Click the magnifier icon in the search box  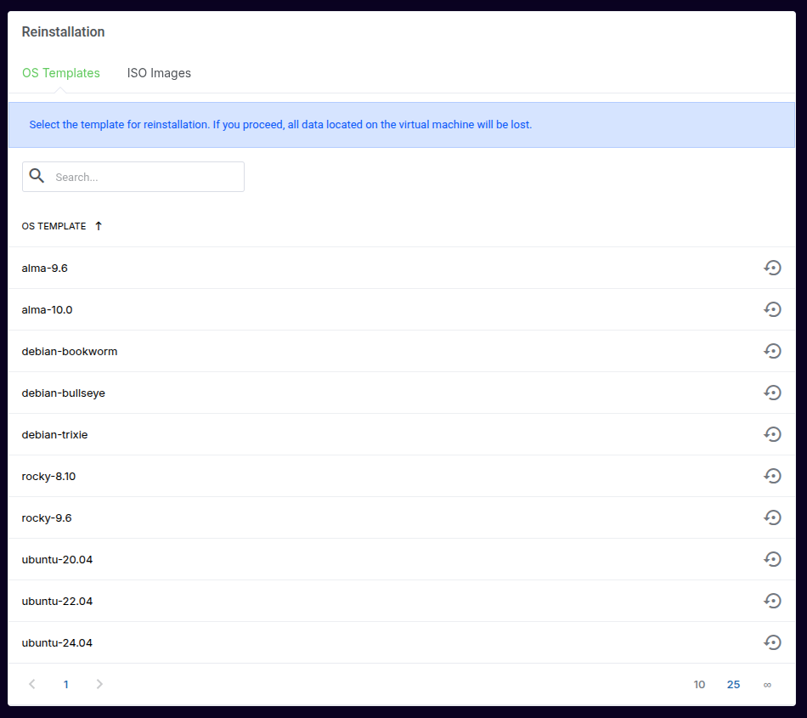coord(37,176)
